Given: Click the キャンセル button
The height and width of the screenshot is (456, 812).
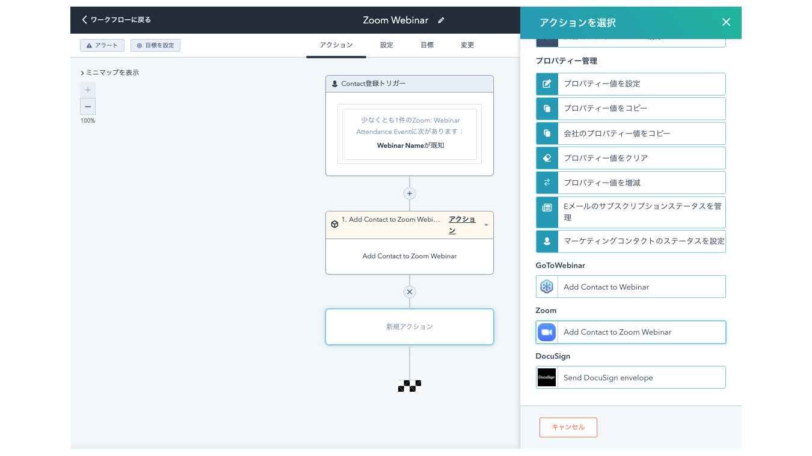Looking at the screenshot, I should point(568,427).
